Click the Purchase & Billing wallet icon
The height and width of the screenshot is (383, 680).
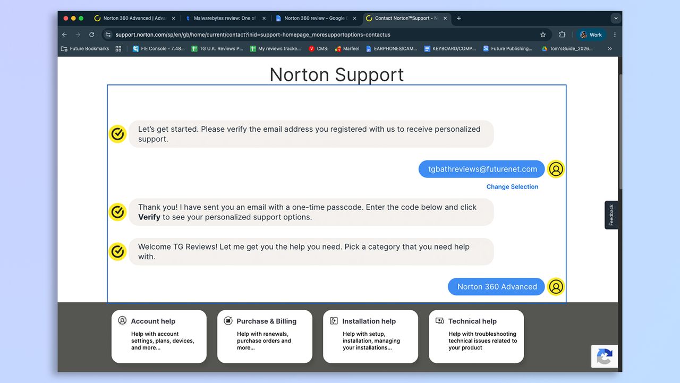pyautogui.click(x=228, y=321)
